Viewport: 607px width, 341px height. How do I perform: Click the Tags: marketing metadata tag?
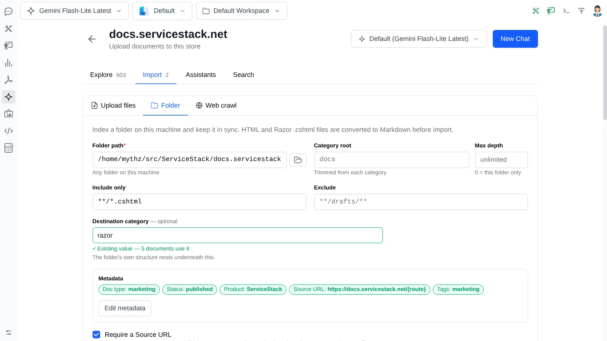click(x=458, y=289)
